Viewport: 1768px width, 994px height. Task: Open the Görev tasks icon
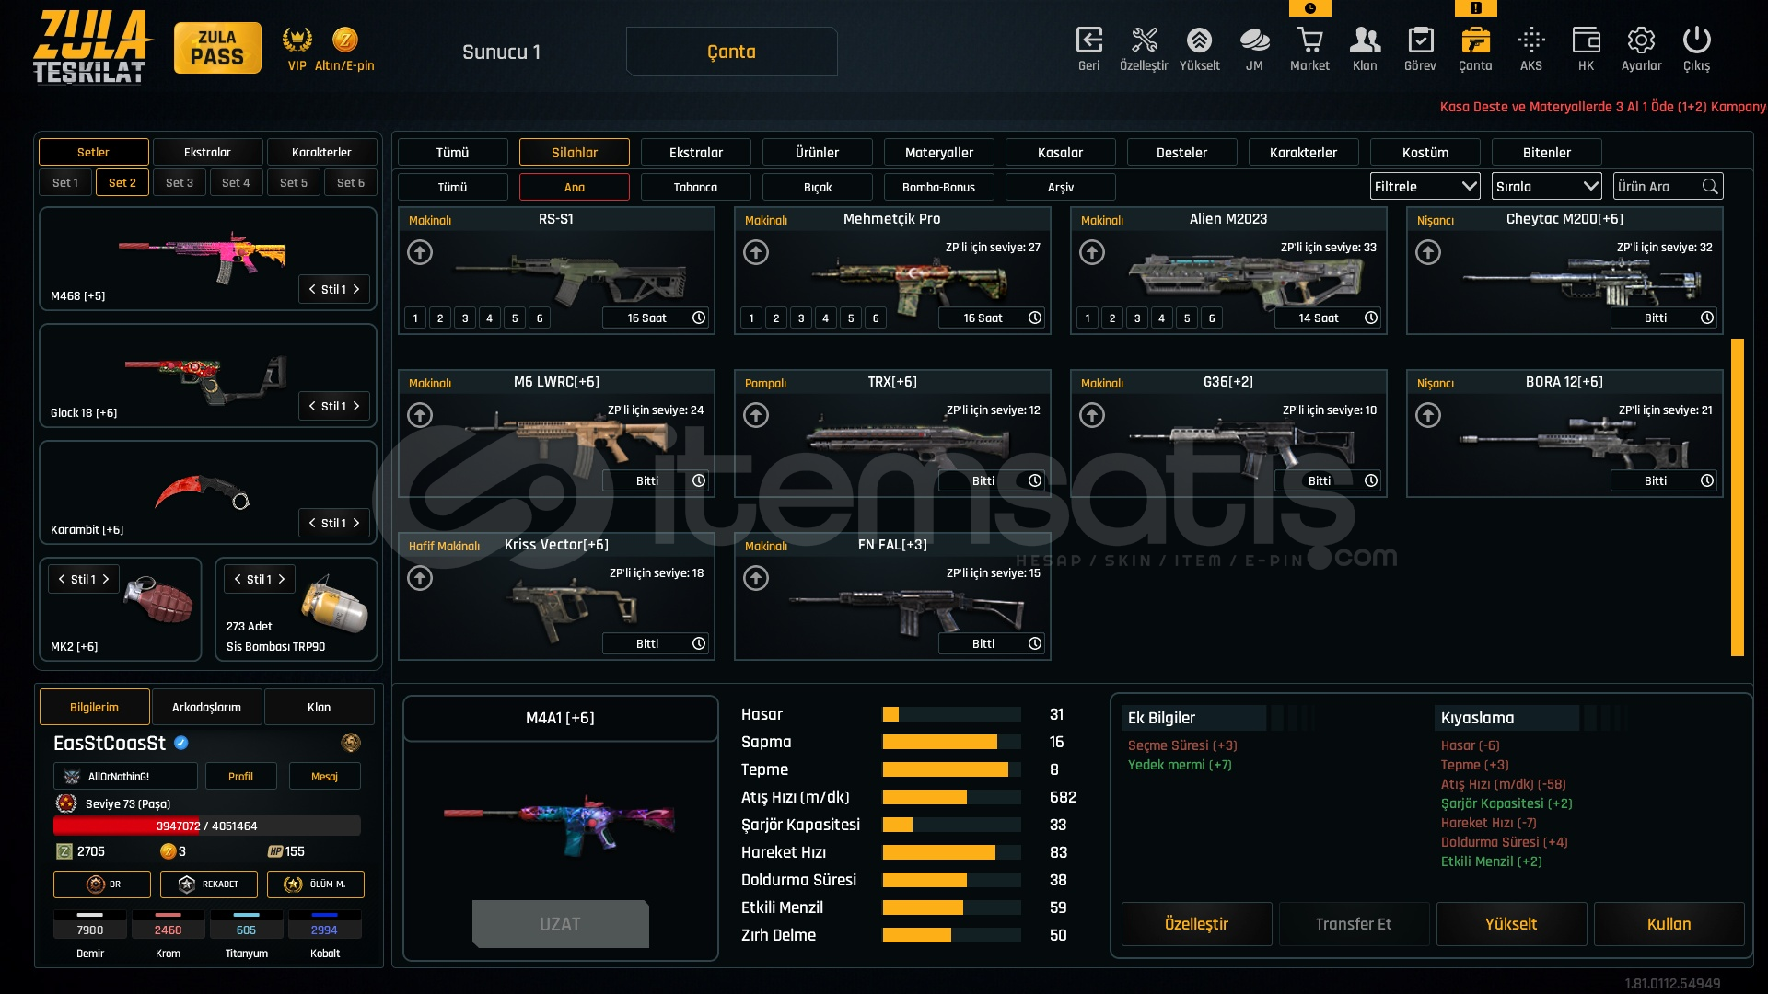(x=1420, y=41)
